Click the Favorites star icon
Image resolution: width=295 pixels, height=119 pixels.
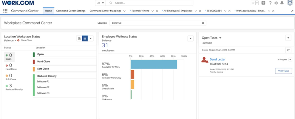pyautogui.click(x=253, y=3)
